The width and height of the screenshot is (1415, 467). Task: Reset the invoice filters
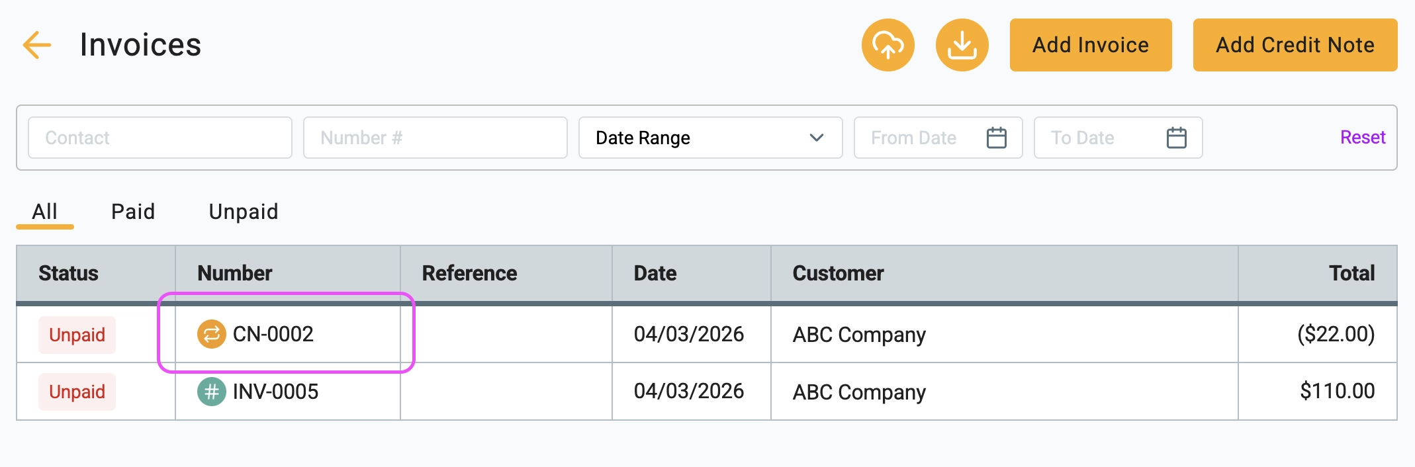[x=1363, y=137]
